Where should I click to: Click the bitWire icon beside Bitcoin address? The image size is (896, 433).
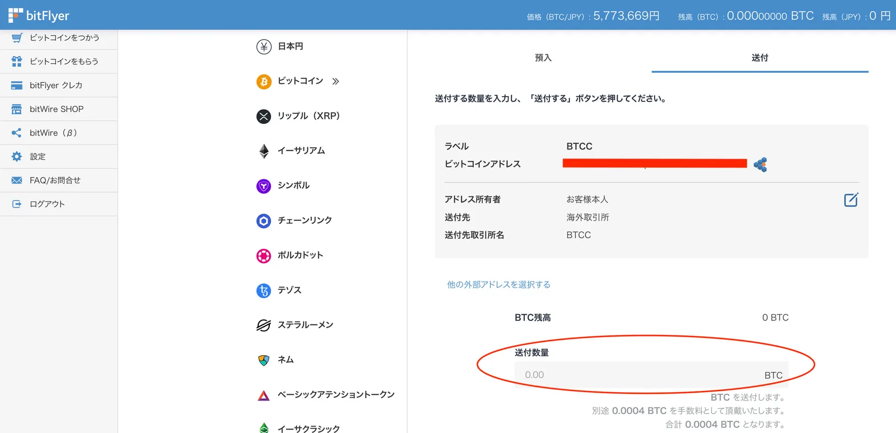pos(760,164)
